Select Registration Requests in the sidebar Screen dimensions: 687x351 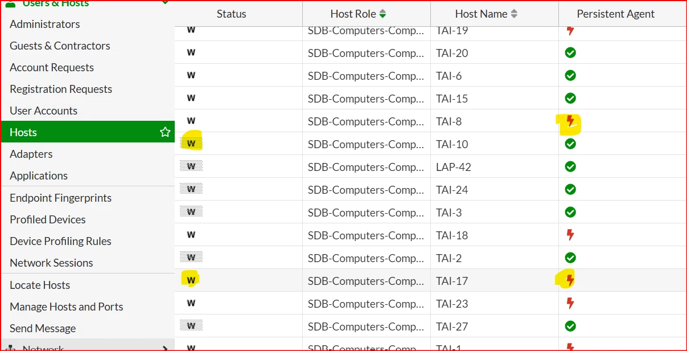[61, 89]
